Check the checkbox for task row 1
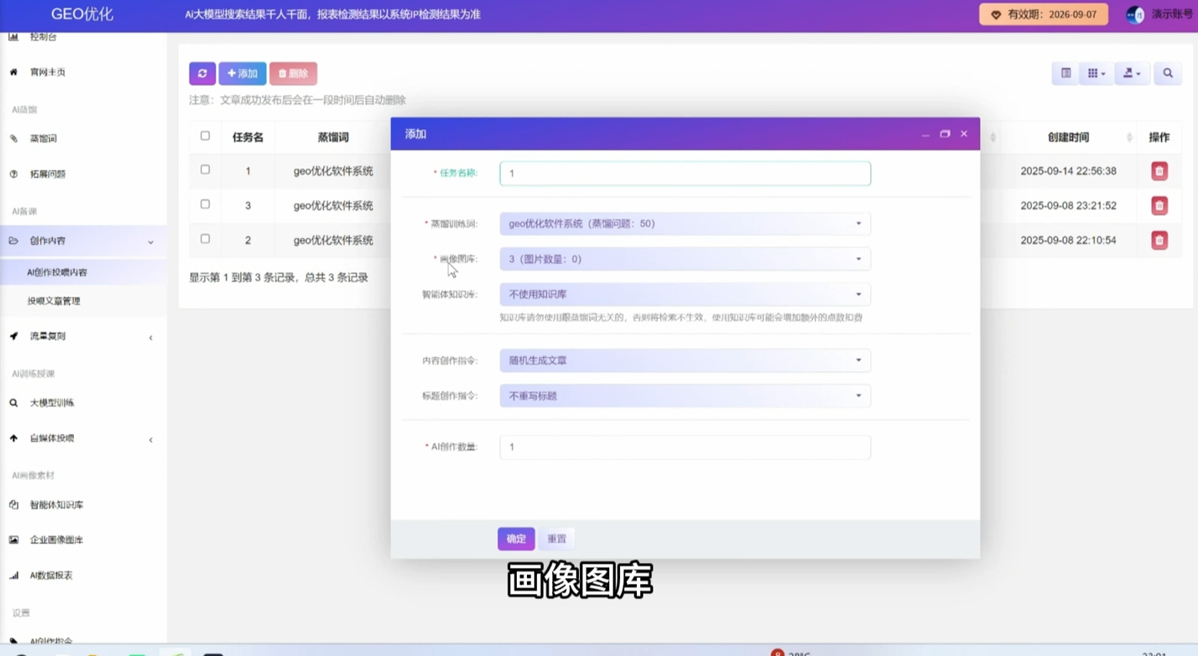This screenshot has width=1198, height=656. 205,171
